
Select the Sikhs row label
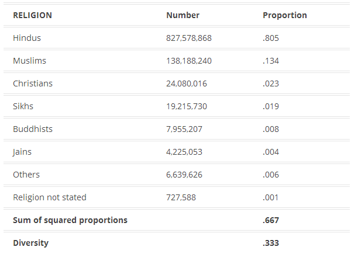23,106
